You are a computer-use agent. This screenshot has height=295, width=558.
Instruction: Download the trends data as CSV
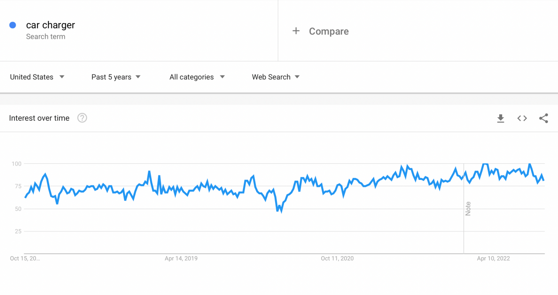pos(500,118)
